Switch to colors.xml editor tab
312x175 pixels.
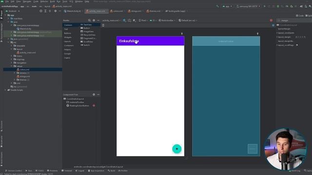[x=117, y=11]
